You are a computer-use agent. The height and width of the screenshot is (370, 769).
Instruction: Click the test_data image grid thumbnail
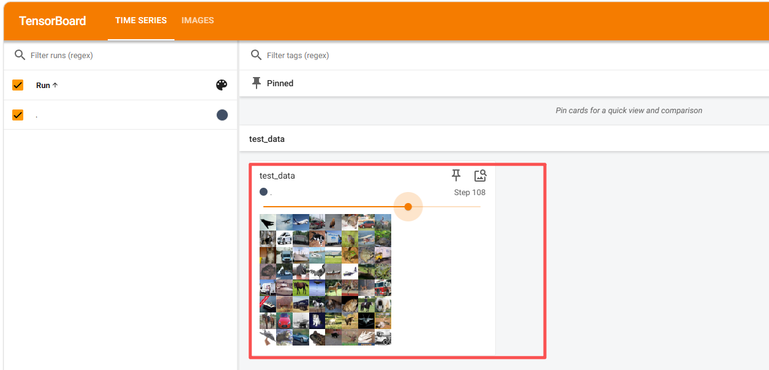(x=326, y=279)
